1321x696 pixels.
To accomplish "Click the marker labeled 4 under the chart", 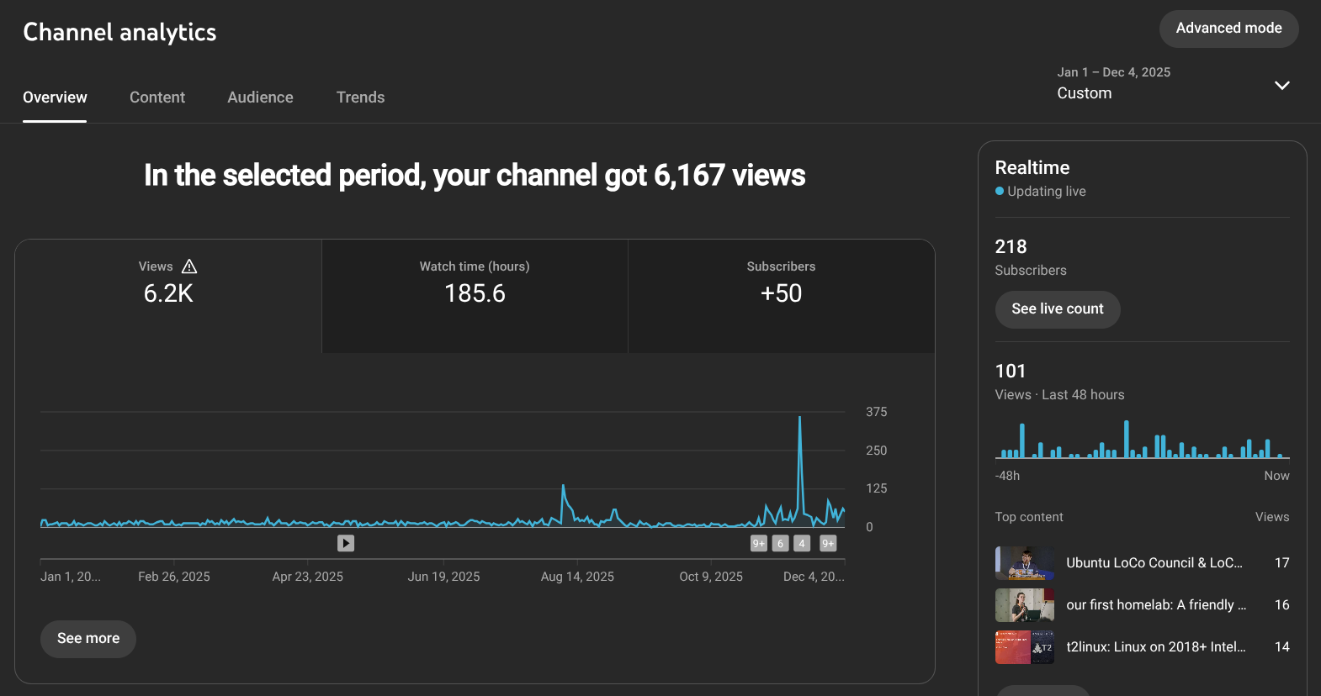I will click(x=802, y=543).
